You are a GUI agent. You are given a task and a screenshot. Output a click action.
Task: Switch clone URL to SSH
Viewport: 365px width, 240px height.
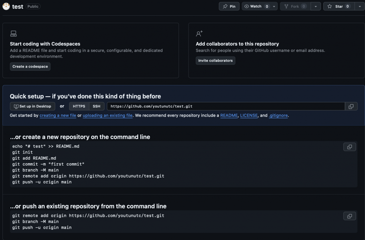click(x=97, y=106)
